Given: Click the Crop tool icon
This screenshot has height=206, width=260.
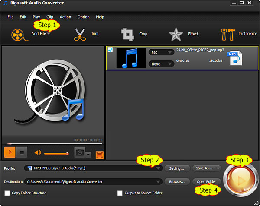Looking at the screenshot, I should pyautogui.click(x=127, y=34).
